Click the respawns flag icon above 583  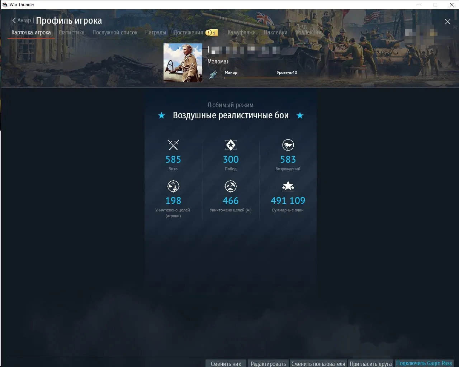coord(288,145)
